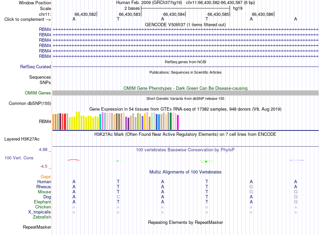Viewport: 319px width, 235px height.
Task: Click the RefSeq Curated intron line
Action: click(185, 67)
